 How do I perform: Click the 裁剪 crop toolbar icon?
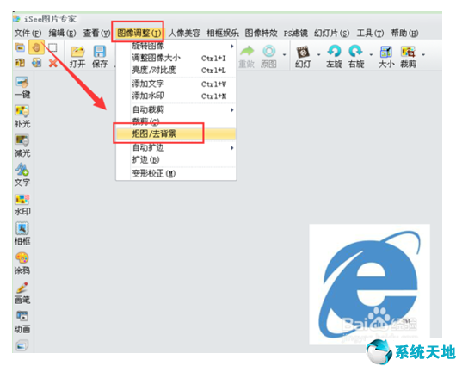coord(408,53)
